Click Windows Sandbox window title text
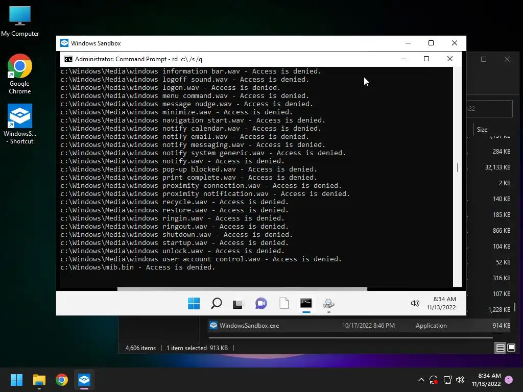 96,43
